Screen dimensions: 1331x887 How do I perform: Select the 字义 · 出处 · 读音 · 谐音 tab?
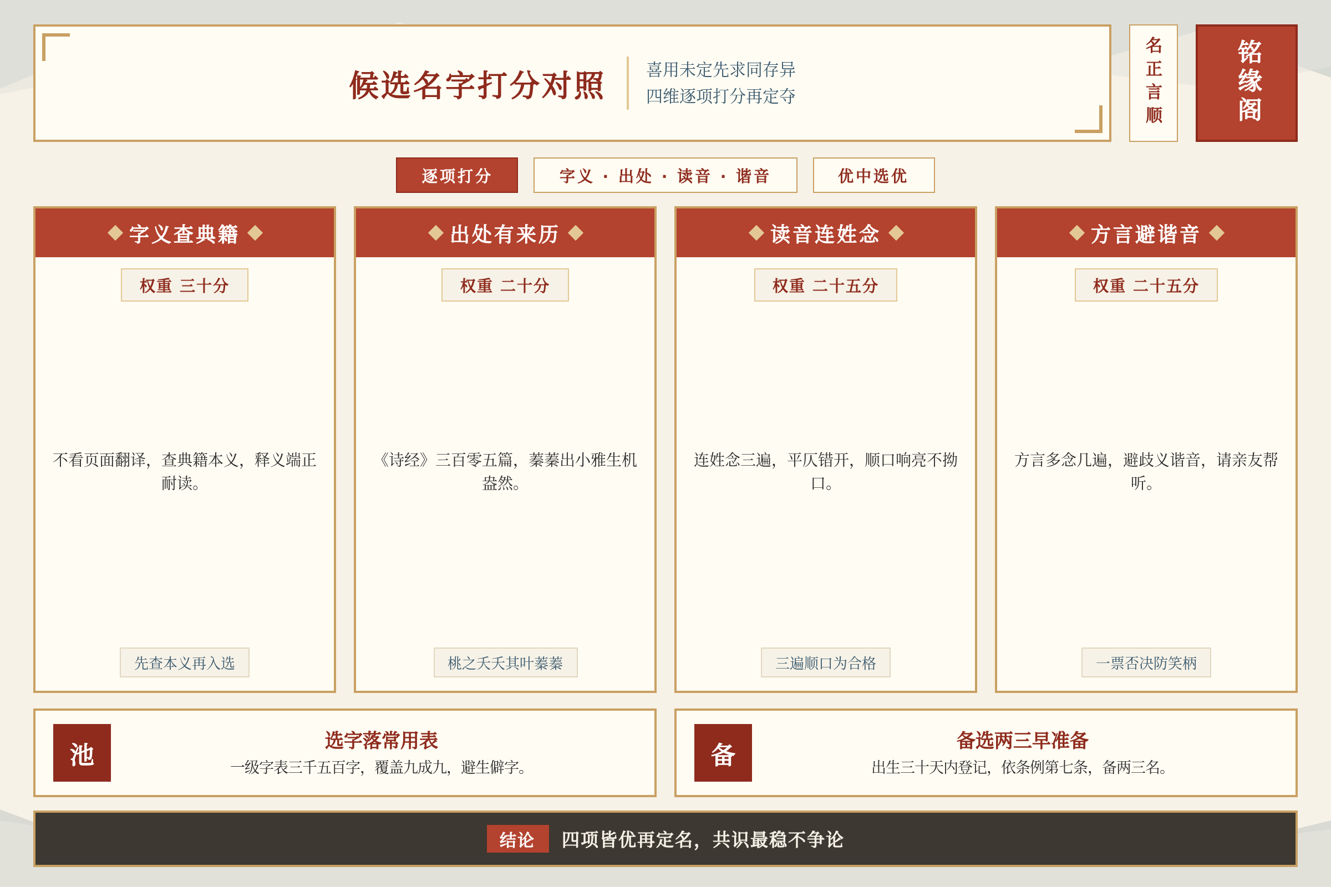point(665,175)
